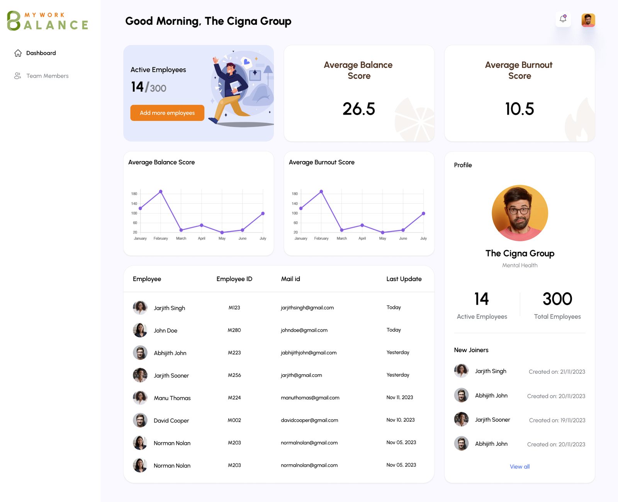Click John Doe's avatar in table

point(140,330)
